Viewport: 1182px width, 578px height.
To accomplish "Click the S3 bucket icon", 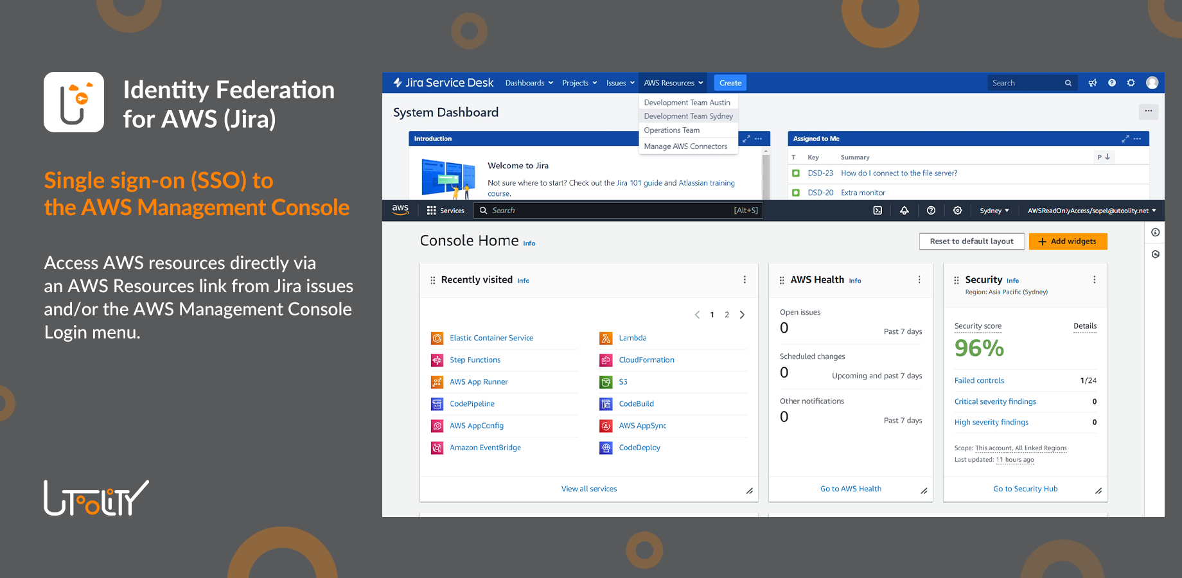I will point(606,382).
